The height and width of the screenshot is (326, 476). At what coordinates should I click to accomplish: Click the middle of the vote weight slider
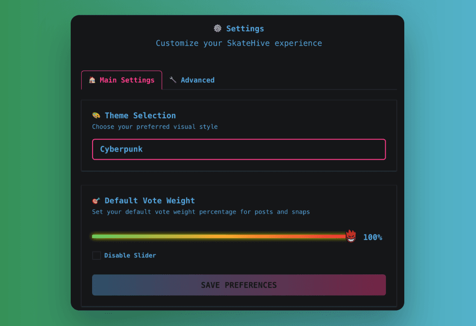point(219,237)
